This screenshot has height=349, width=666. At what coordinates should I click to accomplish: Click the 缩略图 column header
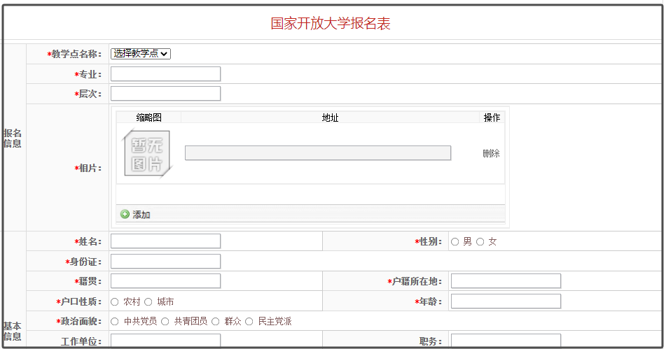pos(148,117)
